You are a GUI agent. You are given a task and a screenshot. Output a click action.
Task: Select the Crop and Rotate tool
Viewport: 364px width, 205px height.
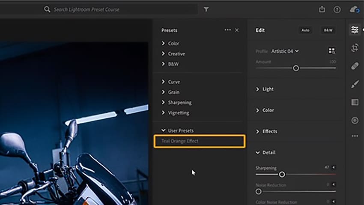(x=355, y=48)
